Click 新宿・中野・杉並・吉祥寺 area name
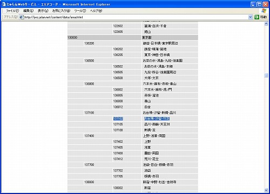Screen dimensions: 270x194 point(159,182)
